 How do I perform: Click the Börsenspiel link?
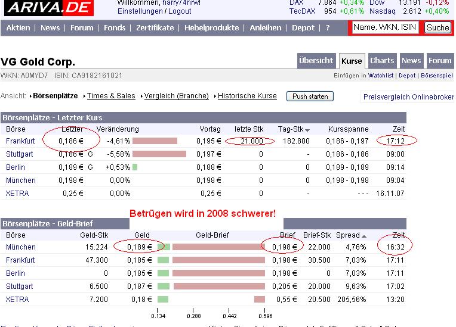(437, 76)
